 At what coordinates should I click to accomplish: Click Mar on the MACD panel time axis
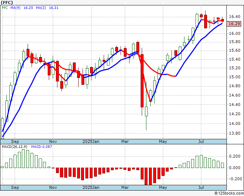point(125,187)
